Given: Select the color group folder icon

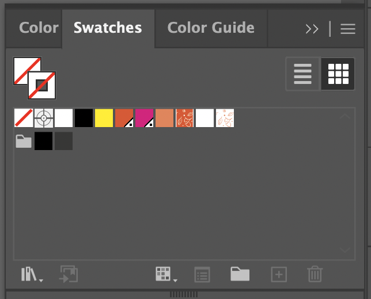Looking at the screenshot, I should pos(24,141).
